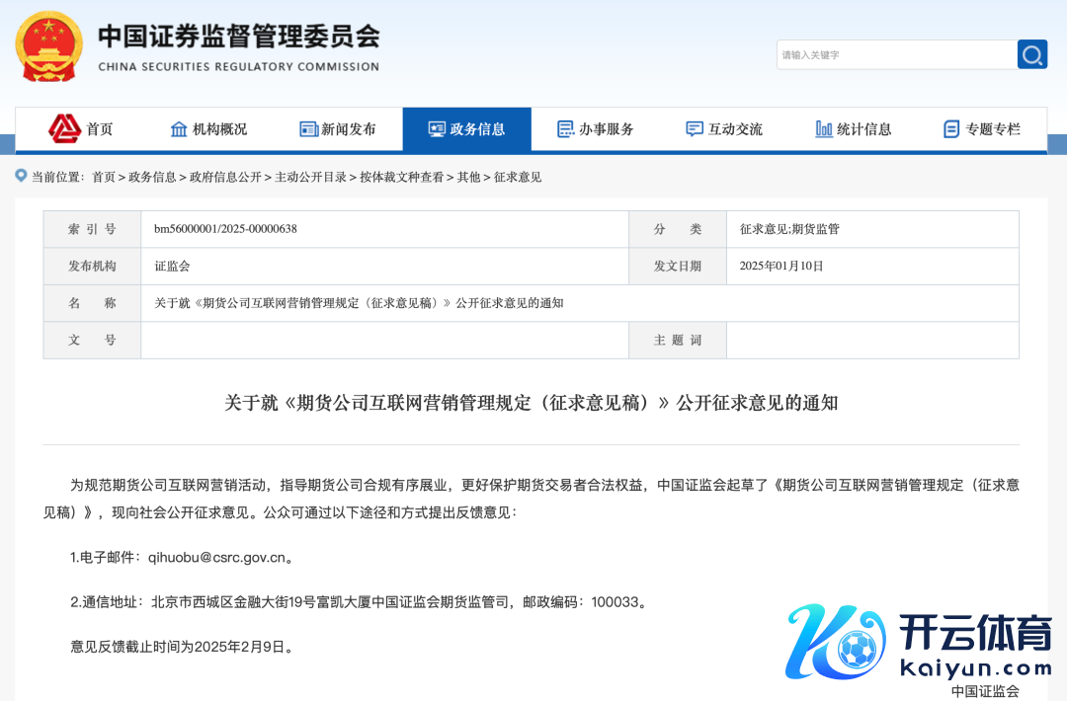Switch to the 统计信息 navigation tab
This screenshot has width=1067, height=701.
coord(863,129)
